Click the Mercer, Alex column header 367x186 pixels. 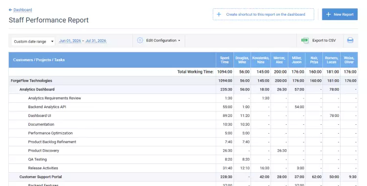[279, 60]
